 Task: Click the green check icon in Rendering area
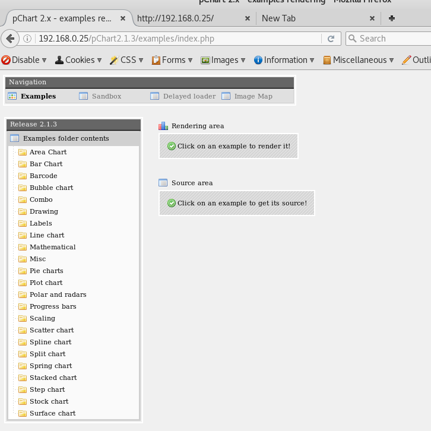click(172, 146)
